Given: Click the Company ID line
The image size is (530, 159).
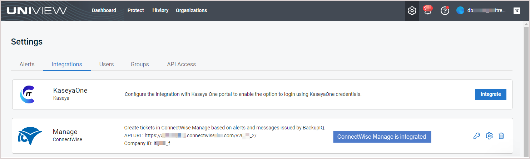Looking at the screenshot, I should pyautogui.click(x=147, y=144).
